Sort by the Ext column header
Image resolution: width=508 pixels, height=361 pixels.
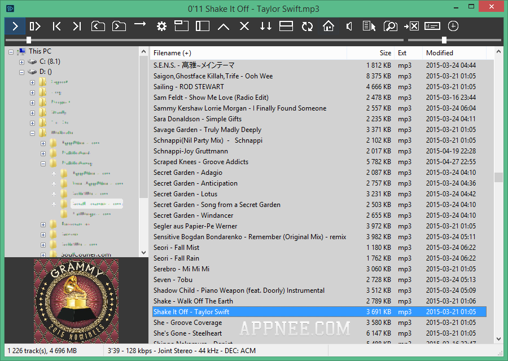click(x=408, y=53)
